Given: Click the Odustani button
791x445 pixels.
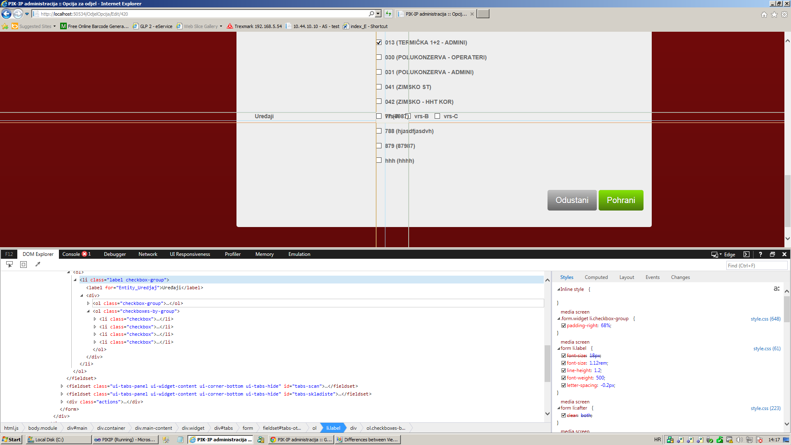Looking at the screenshot, I should (572, 200).
